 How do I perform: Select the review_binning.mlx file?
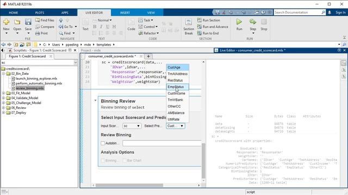coord(30,88)
